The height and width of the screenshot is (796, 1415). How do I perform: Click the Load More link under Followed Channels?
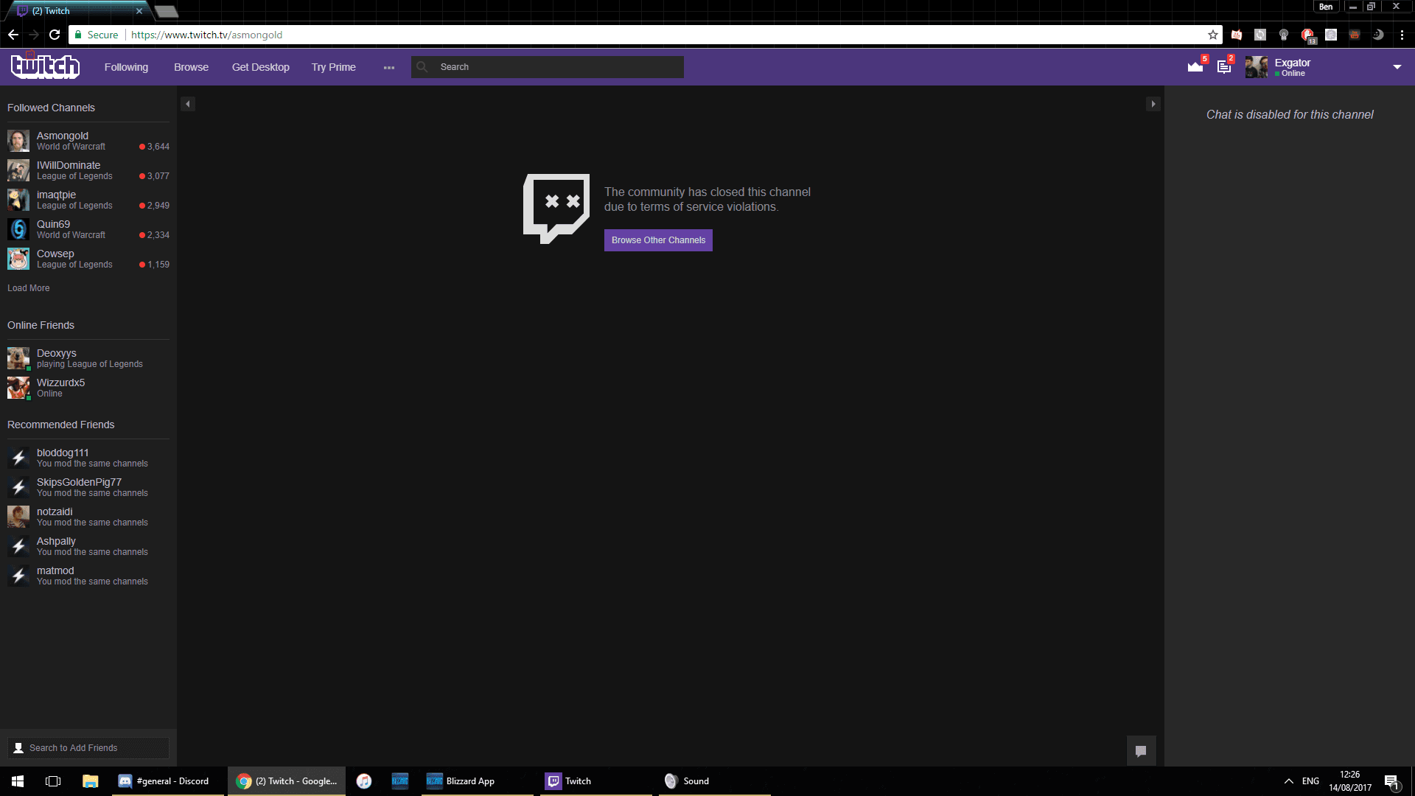(x=28, y=287)
